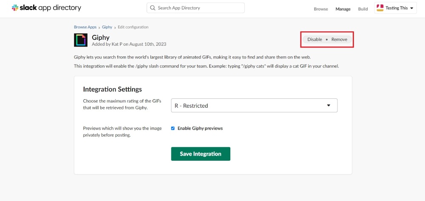Click the Giphy app icon
The height and width of the screenshot is (201, 425).
pos(81,40)
